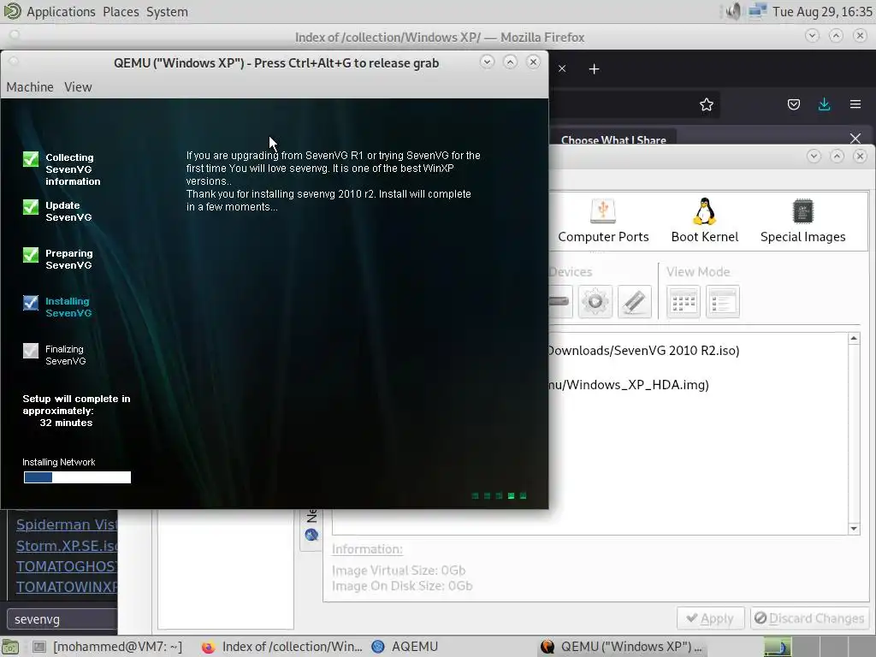Switch to terminal mohammed@VM7 taskbar window
The height and width of the screenshot is (657, 876).
(x=107, y=647)
